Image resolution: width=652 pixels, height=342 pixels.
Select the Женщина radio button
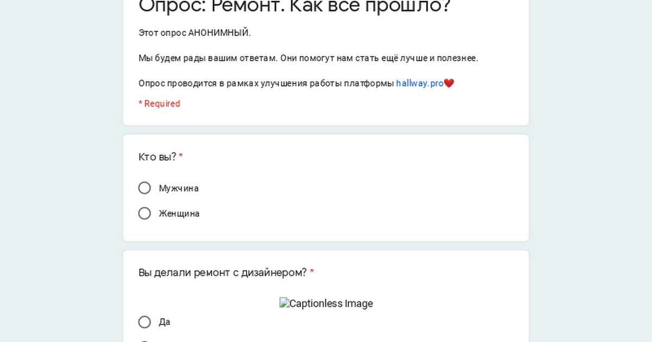(x=145, y=213)
